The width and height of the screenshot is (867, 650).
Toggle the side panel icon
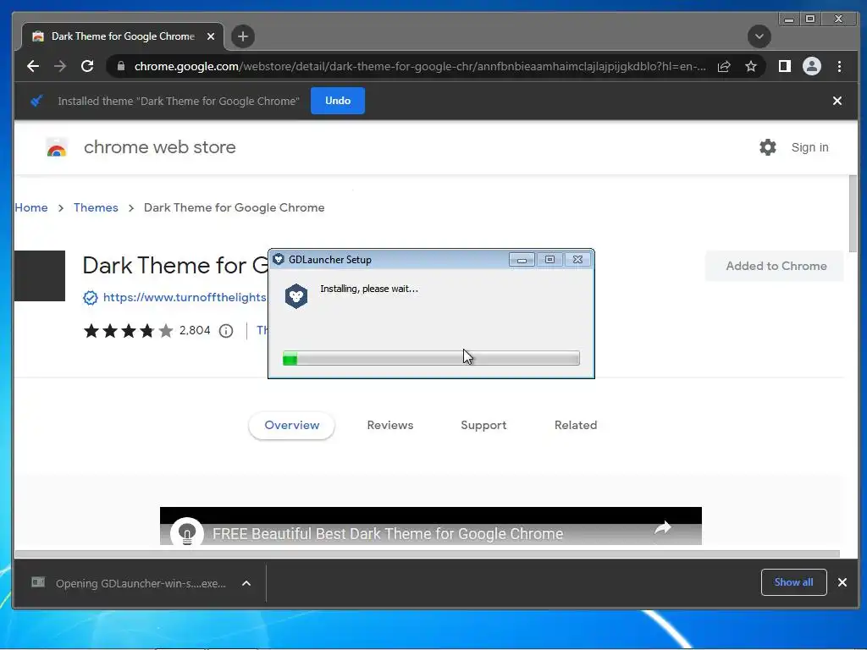coord(785,66)
